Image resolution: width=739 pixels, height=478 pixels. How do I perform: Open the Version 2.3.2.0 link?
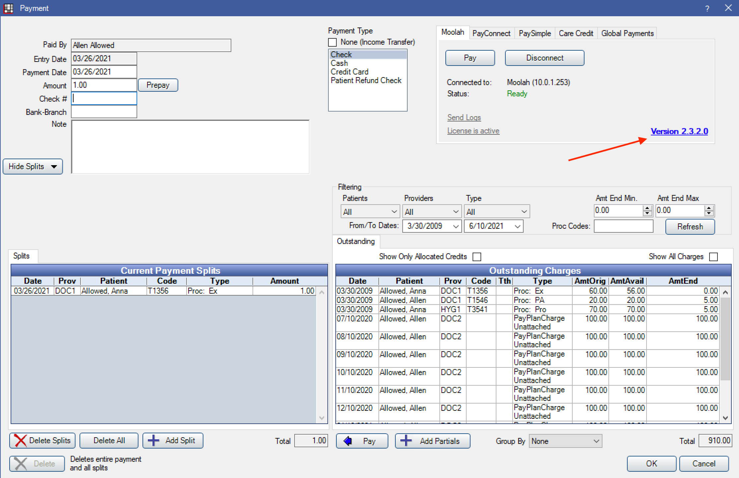click(x=679, y=131)
